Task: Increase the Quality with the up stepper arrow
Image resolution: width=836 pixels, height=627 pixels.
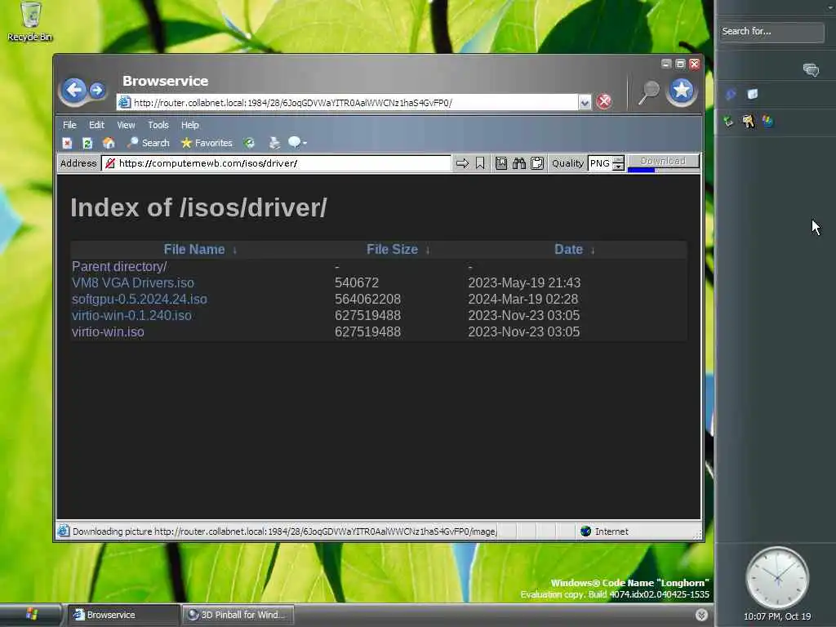Action: (619, 159)
